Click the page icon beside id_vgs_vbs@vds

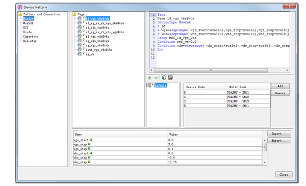pyautogui.click(x=80, y=18)
